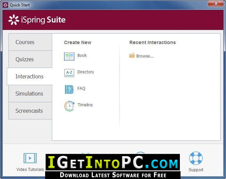
Task: Click the iSpring icon in title bar
Action: (x=5, y=5)
